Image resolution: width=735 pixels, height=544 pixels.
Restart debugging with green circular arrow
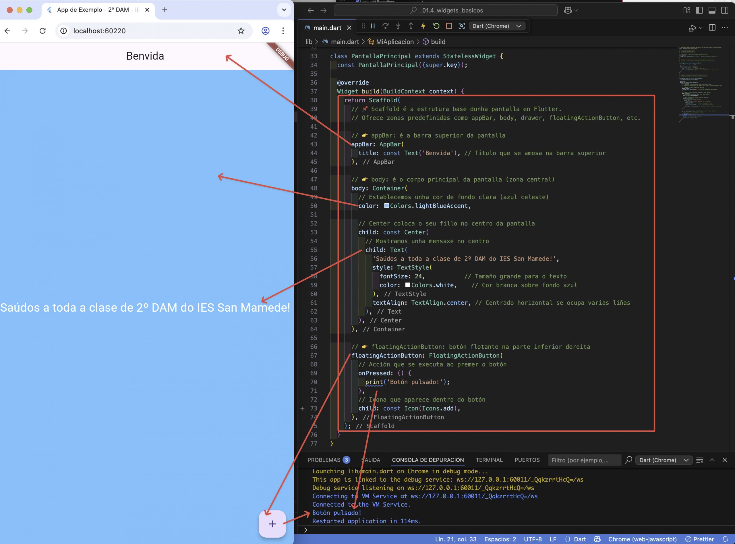[x=436, y=26]
